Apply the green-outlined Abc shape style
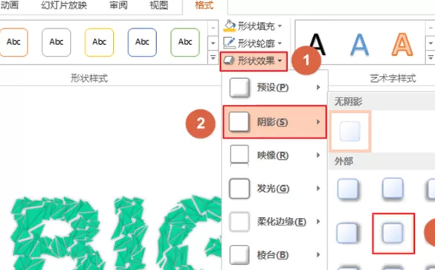The width and height of the screenshot is (435, 270). 185,42
